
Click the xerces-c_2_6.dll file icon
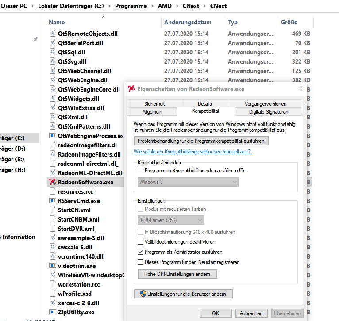(53, 303)
